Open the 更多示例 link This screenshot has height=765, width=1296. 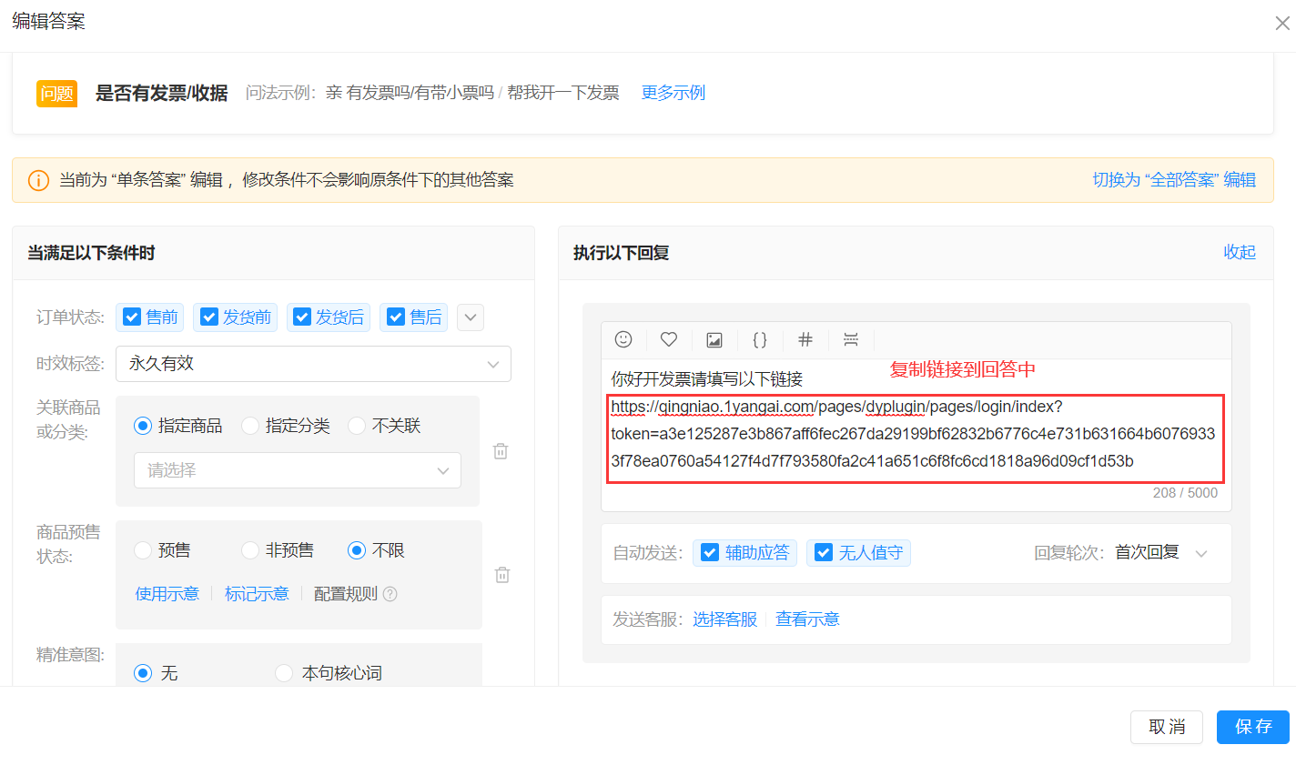tap(673, 93)
